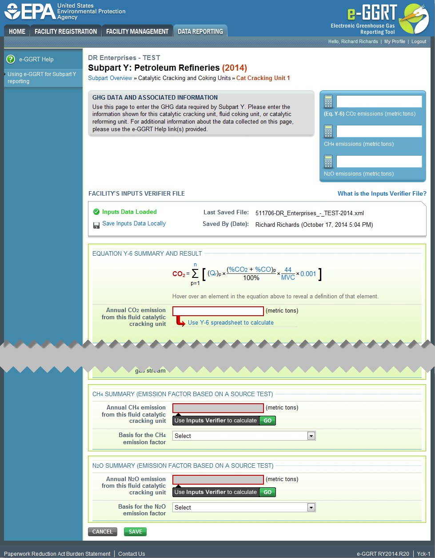Click the calculator icon beside CH4 emissions
Image resolution: width=435 pixels, height=558 pixels.
point(328,132)
